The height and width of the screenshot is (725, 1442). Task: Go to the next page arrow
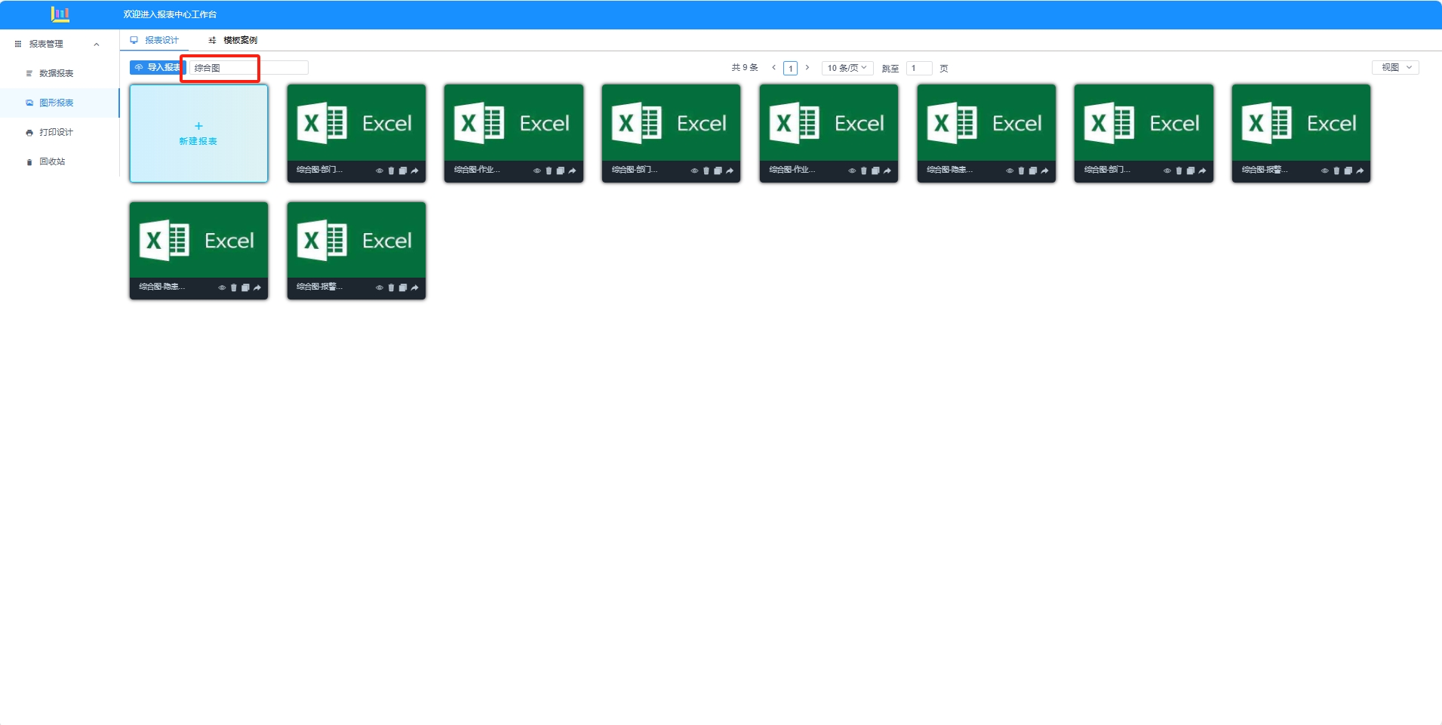807,68
